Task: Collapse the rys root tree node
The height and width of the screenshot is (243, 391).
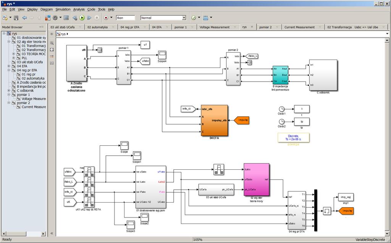Action: coord(4,34)
